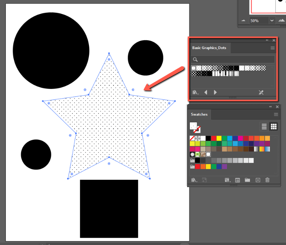Image resolution: width=286 pixels, height=245 pixels.
Task: Click the search field in Basic Graphics_Dots panel
Action: pyautogui.click(x=233, y=59)
